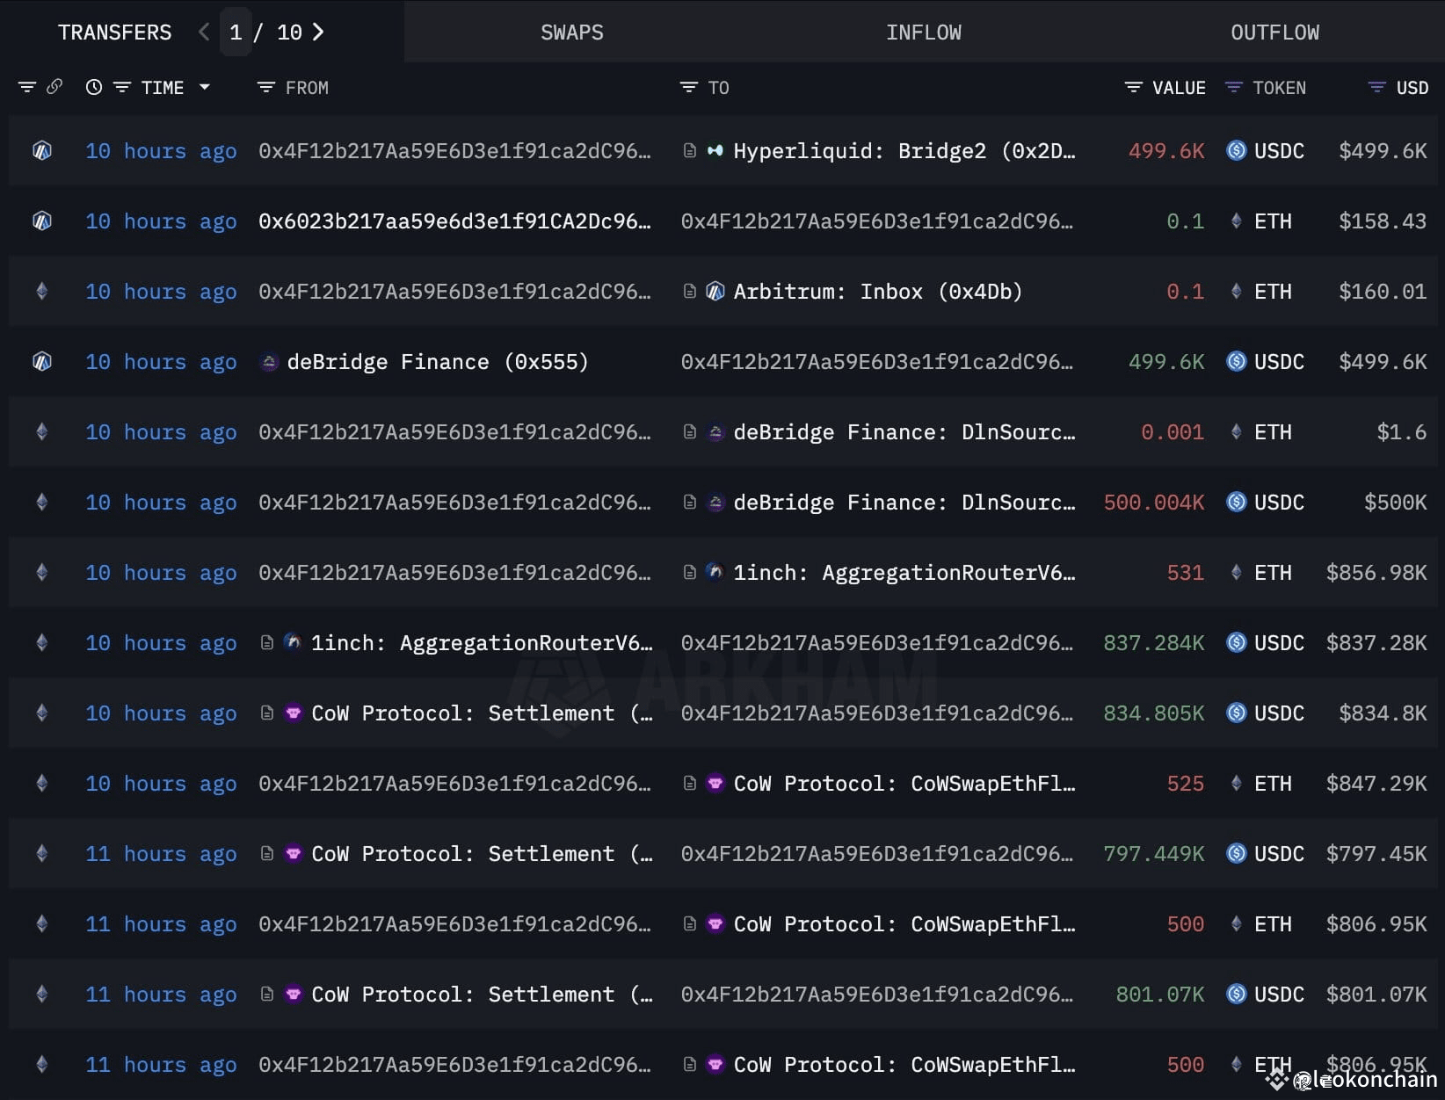Open the USD column filter

pyautogui.click(x=1377, y=87)
